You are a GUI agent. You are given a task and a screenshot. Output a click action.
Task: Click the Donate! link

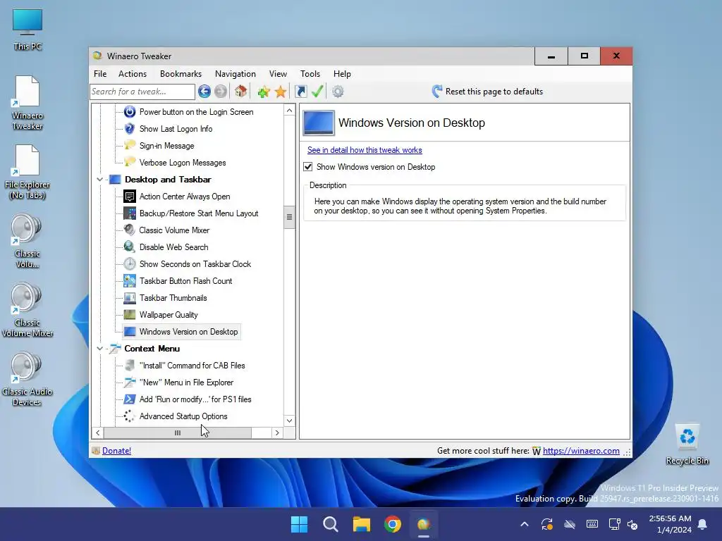(x=116, y=451)
